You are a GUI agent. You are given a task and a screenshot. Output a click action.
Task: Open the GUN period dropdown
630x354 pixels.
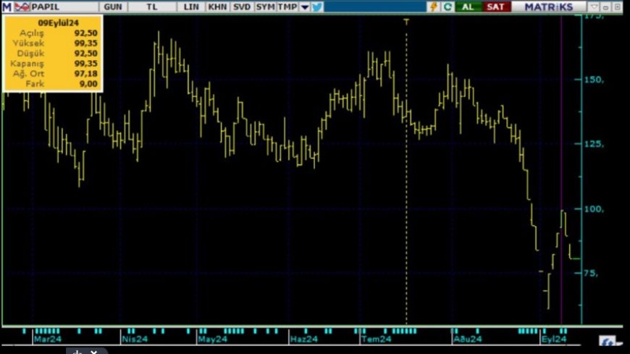coord(113,7)
